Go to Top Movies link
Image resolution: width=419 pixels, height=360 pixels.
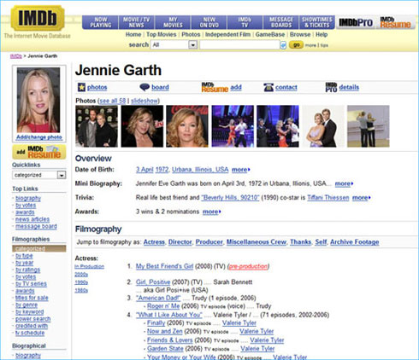pos(162,34)
